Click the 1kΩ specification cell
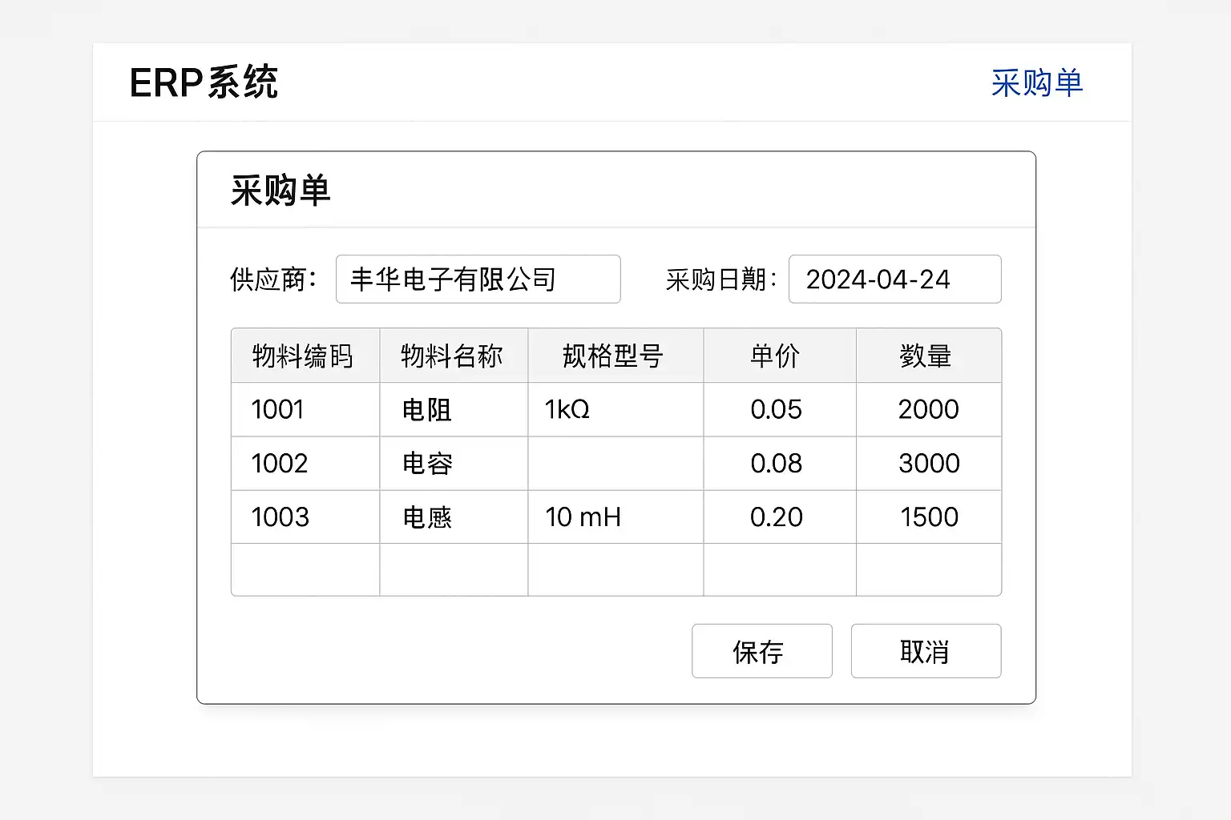This screenshot has width=1231, height=820. (615, 410)
